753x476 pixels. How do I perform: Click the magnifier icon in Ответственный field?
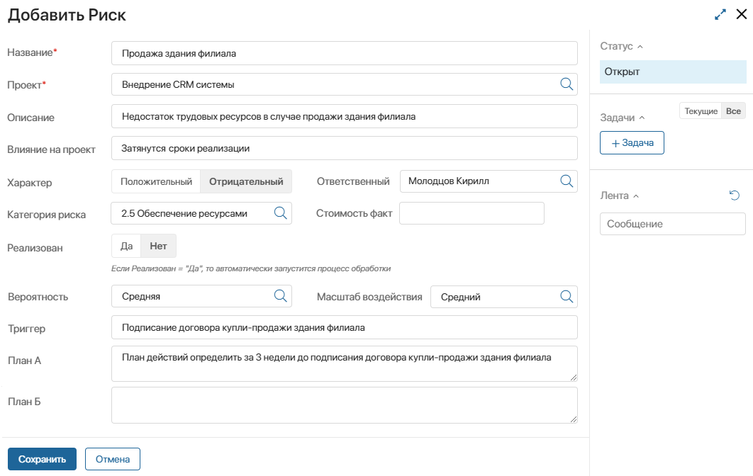(x=567, y=181)
